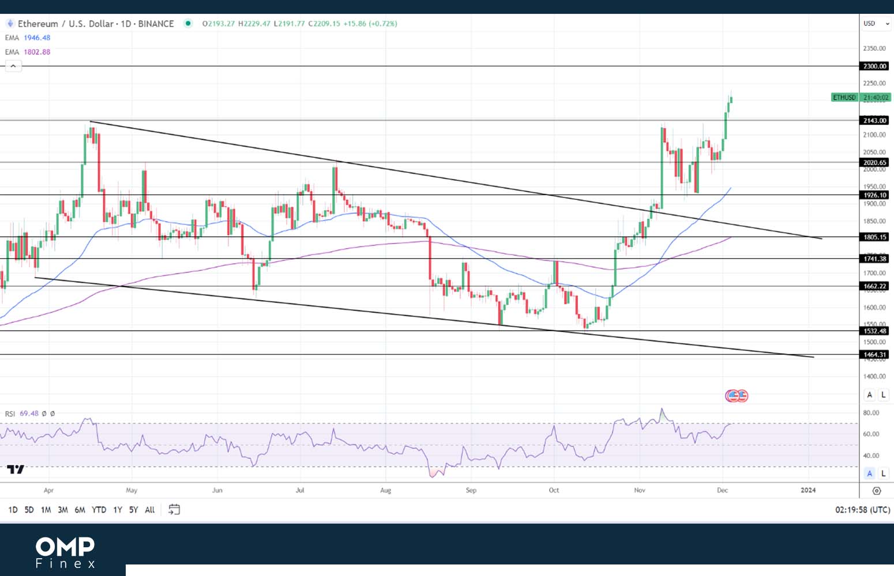
Task: Select the All time range
Action: point(149,510)
